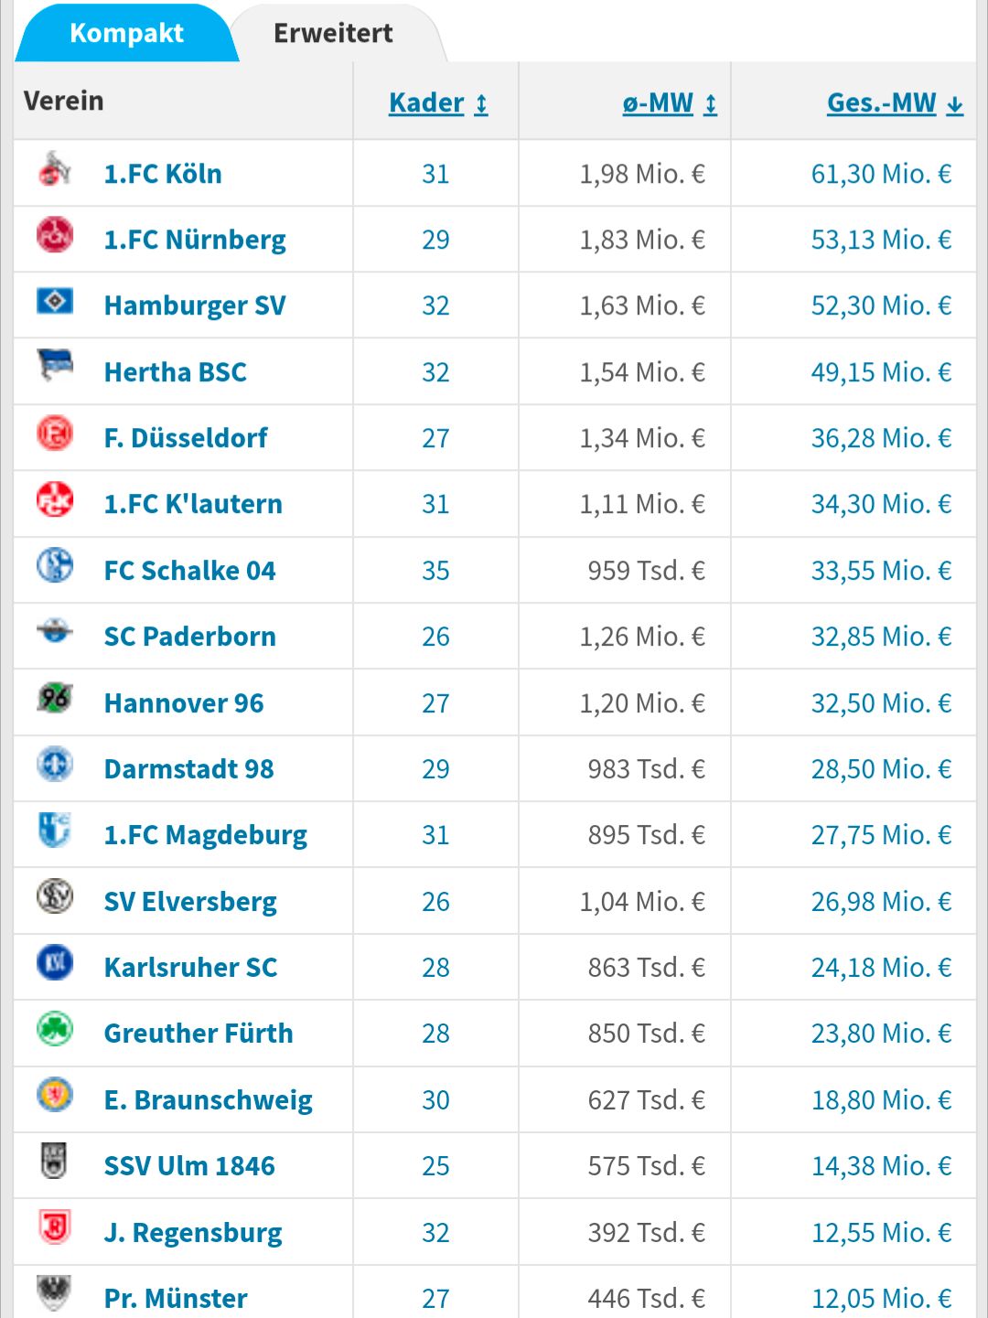Sort table by ø-MW column
The image size is (988, 1318).
tap(669, 103)
